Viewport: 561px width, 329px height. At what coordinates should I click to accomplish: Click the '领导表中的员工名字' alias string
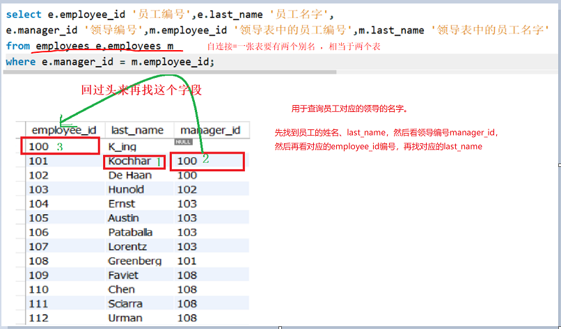click(490, 30)
